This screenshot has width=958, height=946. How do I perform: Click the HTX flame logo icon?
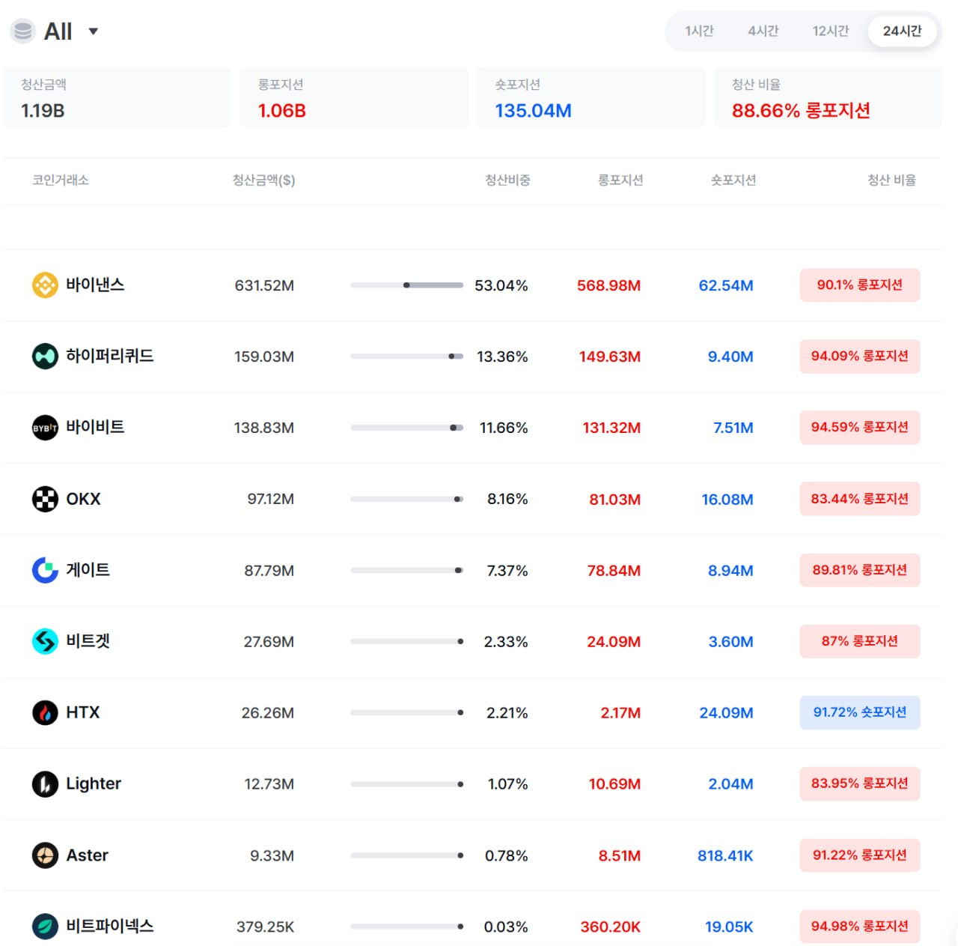pyautogui.click(x=45, y=712)
